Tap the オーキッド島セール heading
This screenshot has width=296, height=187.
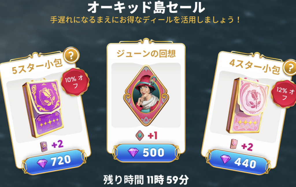(x=146, y=8)
